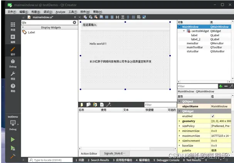Expand baseSize property
The width and height of the screenshot is (234, 163).
click(179, 146)
